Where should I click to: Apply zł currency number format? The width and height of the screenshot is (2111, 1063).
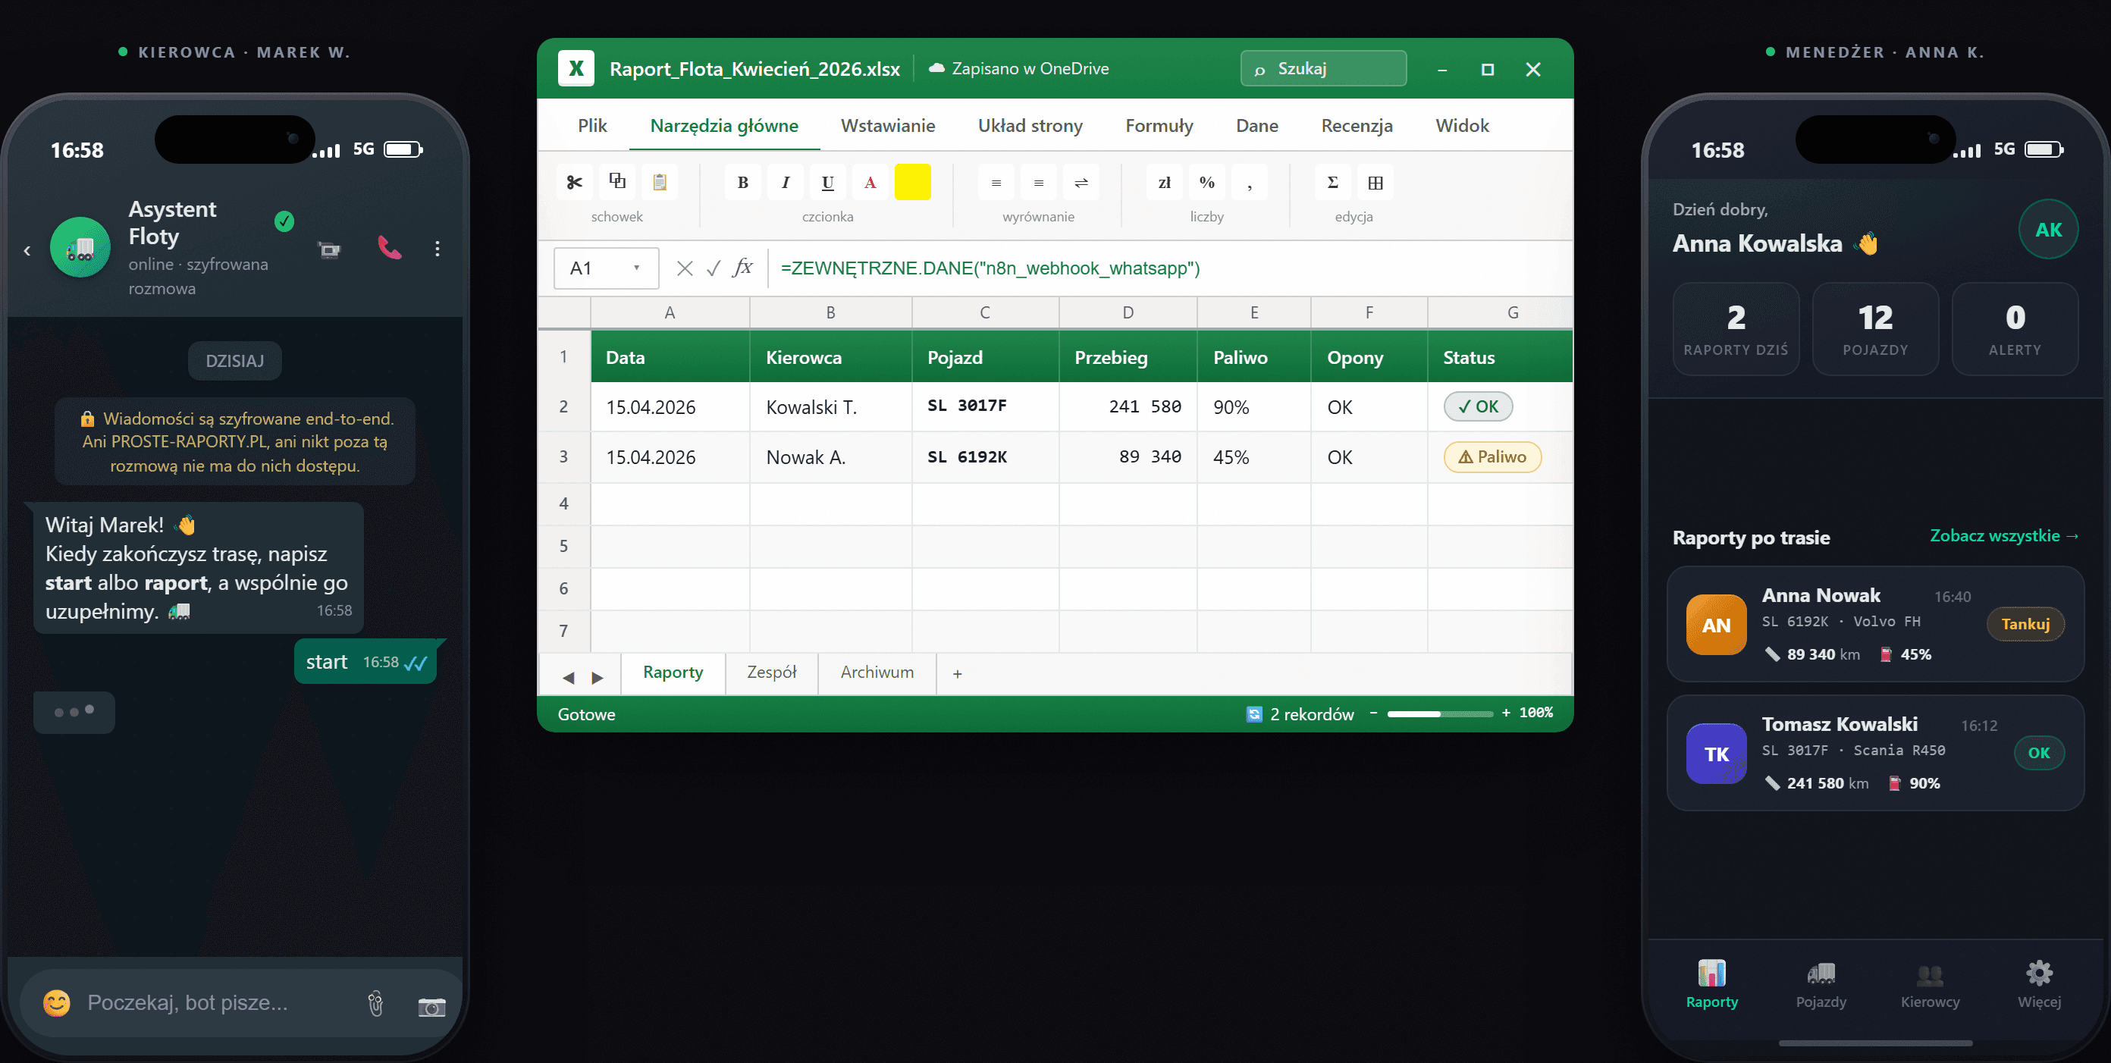1165,182
